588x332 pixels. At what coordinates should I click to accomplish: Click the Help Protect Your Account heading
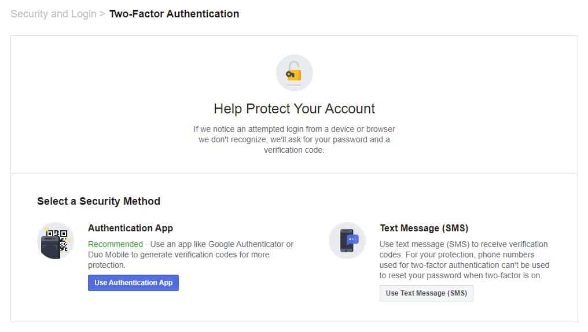point(294,109)
